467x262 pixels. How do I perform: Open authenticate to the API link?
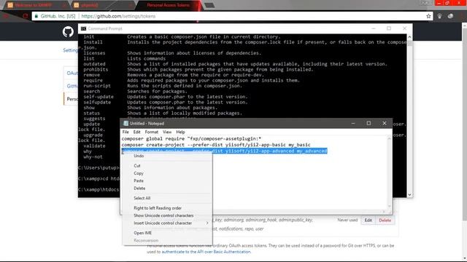click(206, 252)
